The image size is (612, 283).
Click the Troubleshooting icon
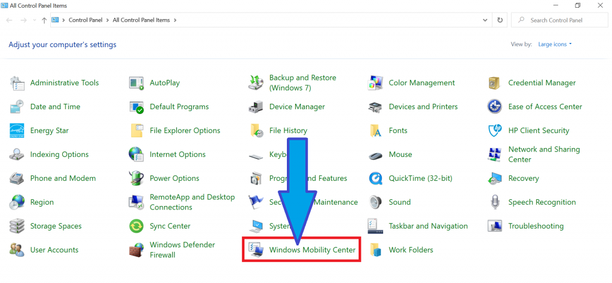click(494, 226)
